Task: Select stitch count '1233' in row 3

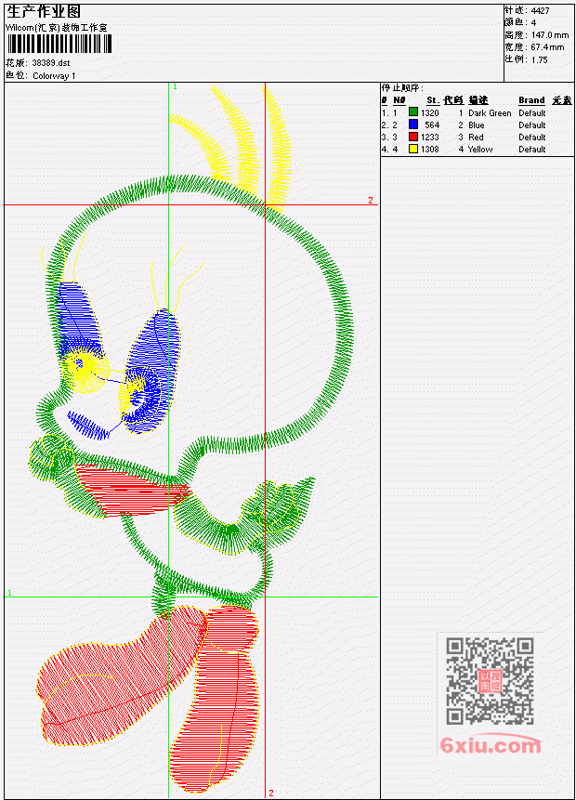Action: 429,138
